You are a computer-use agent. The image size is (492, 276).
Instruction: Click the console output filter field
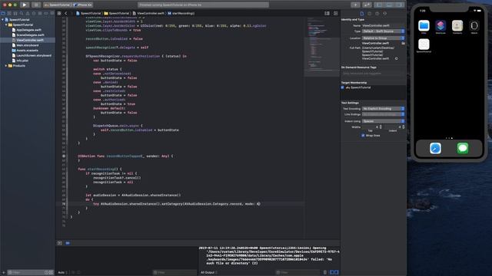[298, 273]
